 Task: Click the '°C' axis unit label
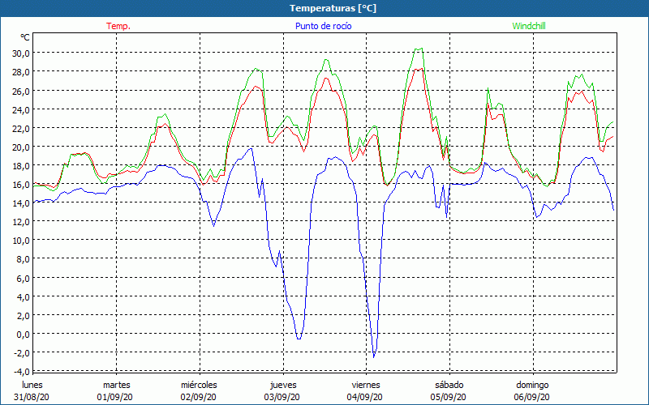pyautogui.click(x=25, y=37)
